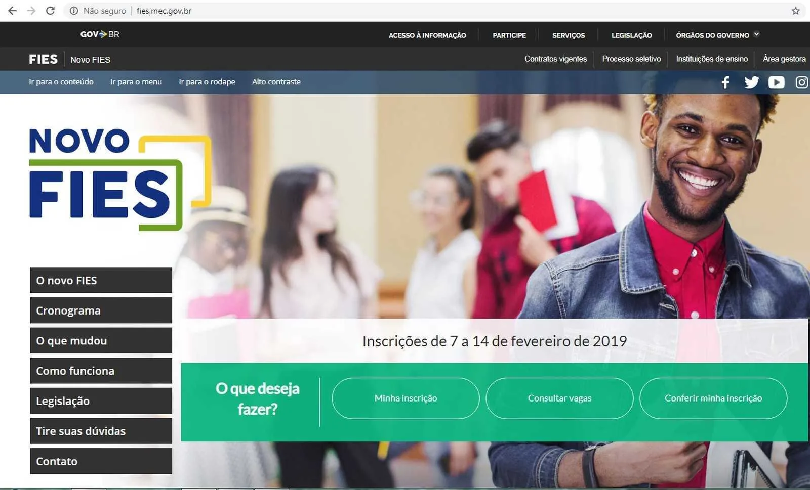
Task: Click the Consultar vagas button
Action: [559, 398]
